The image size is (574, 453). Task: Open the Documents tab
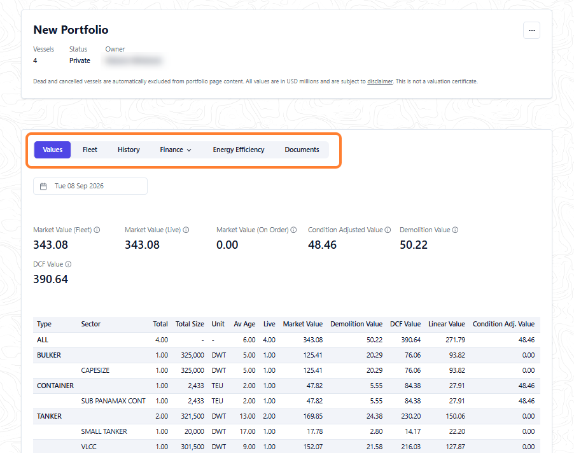coord(302,150)
